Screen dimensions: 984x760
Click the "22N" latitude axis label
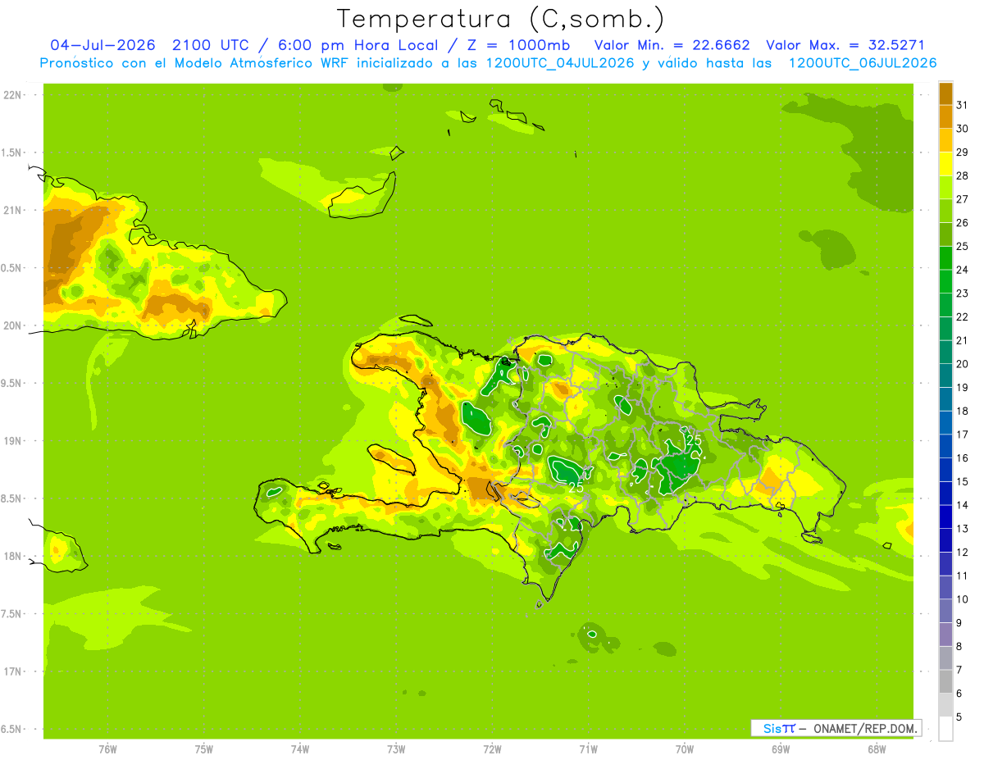point(14,95)
